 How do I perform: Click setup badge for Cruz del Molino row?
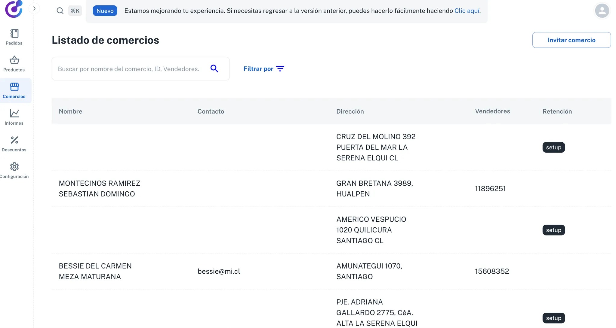tap(553, 147)
